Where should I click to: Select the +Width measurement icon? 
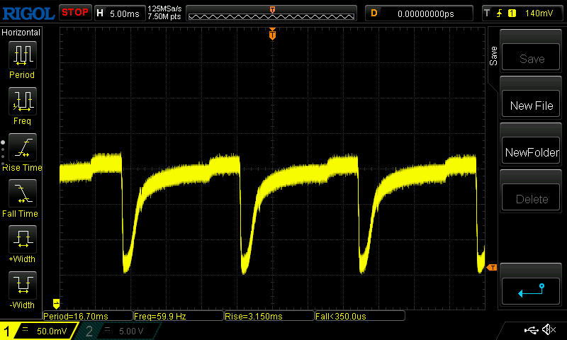(x=21, y=240)
